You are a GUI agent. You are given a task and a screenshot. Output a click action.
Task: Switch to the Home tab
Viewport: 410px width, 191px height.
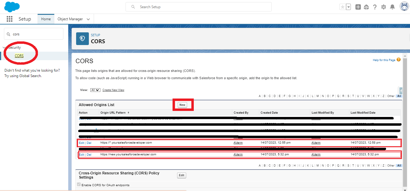46,19
